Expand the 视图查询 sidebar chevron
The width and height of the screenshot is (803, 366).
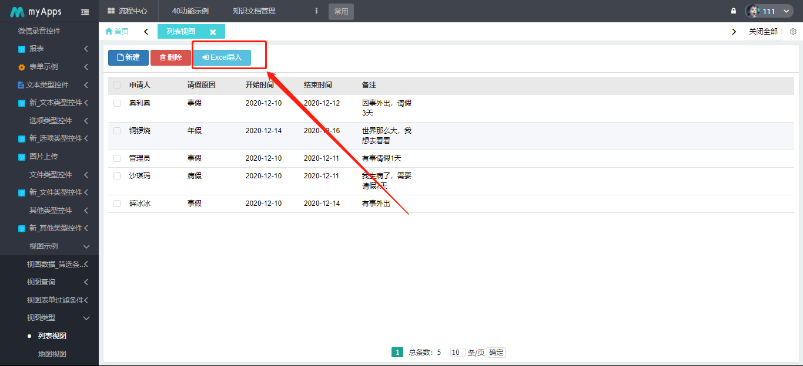coord(86,282)
